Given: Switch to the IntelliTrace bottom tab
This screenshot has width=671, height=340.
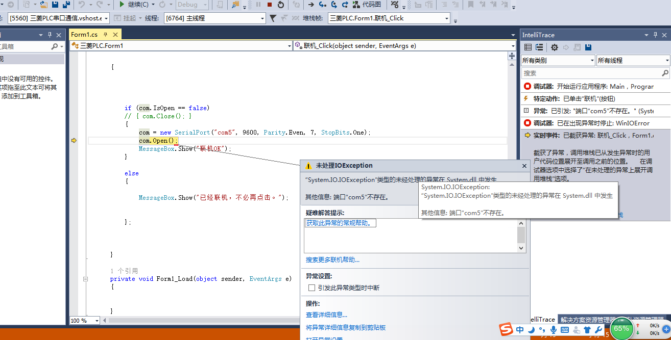Looking at the screenshot, I should pos(542,320).
